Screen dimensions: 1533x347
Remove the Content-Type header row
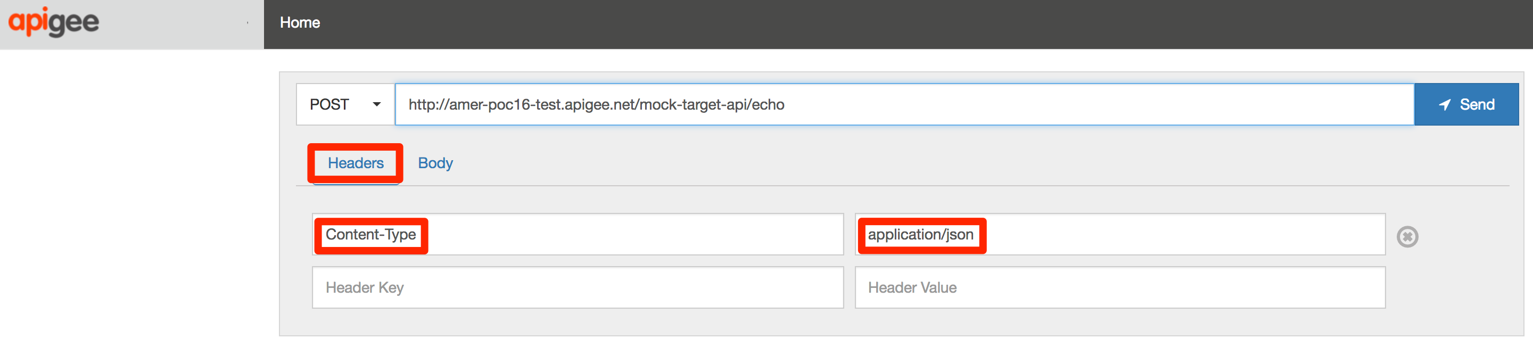(x=1407, y=237)
